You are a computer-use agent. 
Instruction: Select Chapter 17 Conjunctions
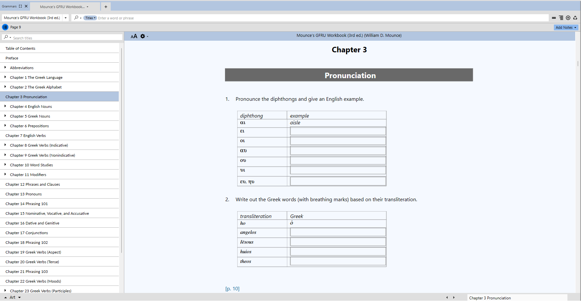click(x=59, y=233)
